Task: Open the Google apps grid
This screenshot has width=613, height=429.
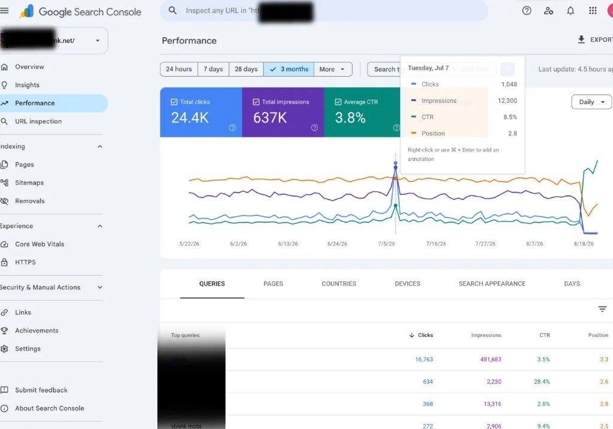Action: [593, 11]
